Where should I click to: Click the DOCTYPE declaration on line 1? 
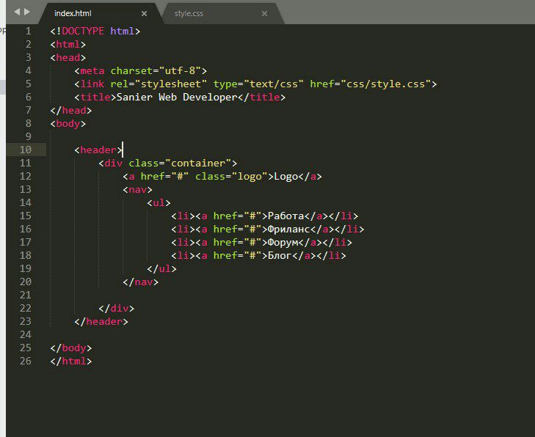pyautogui.click(x=95, y=31)
